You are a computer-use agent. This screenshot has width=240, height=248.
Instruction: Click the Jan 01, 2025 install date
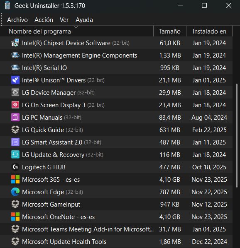pos(209,80)
